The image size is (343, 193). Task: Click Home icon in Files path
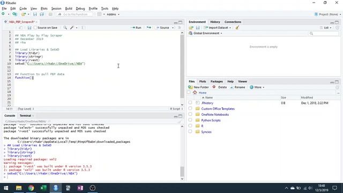(x=195, y=93)
